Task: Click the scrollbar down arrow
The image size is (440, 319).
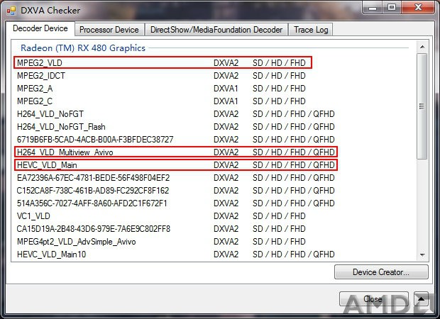Action: (x=422, y=254)
